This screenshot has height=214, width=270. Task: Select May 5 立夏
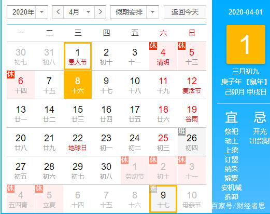49,199
